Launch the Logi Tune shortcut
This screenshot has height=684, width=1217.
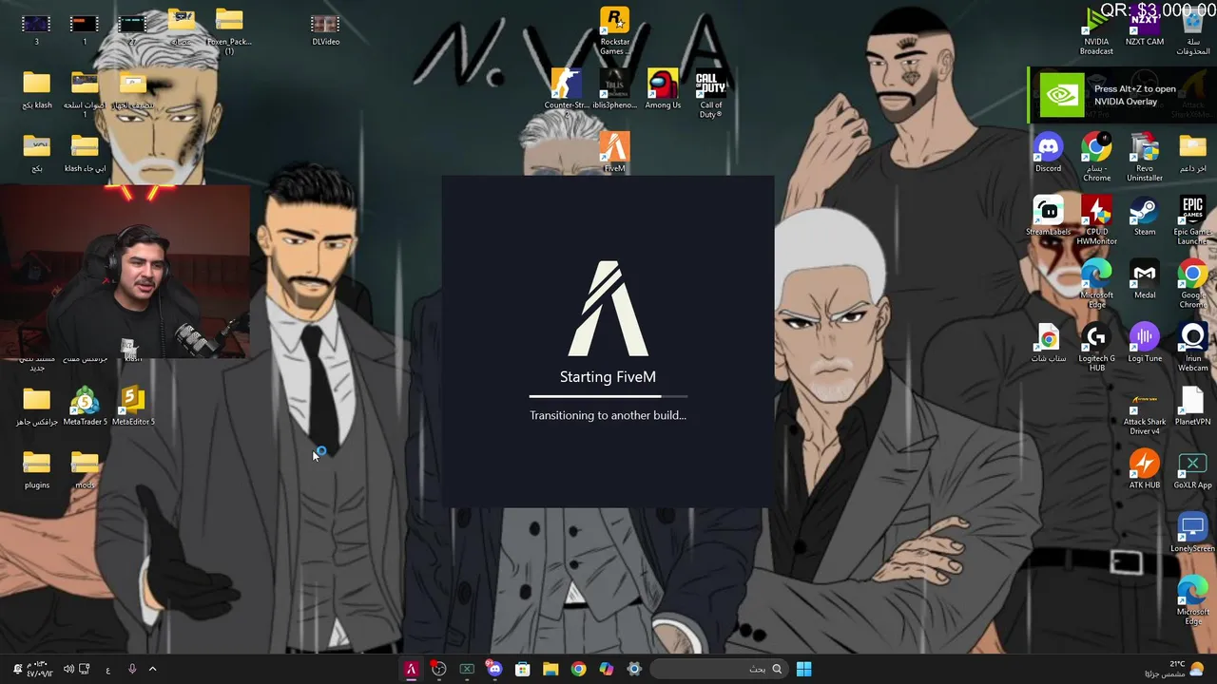(1144, 342)
